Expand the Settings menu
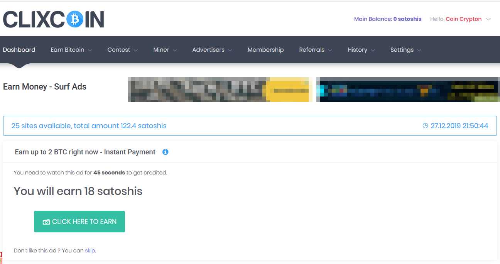The width and height of the screenshot is (500, 264). (405, 50)
